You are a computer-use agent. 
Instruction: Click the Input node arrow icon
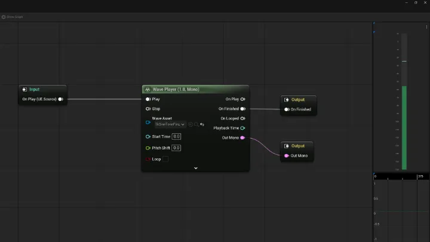24,90
